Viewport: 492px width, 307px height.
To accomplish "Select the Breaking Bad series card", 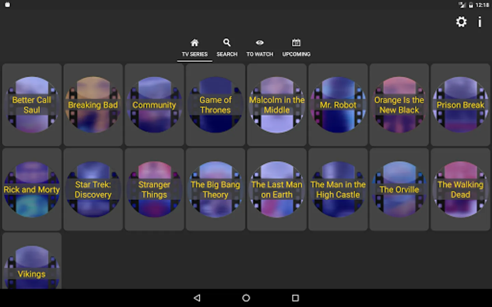I will (x=93, y=105).
